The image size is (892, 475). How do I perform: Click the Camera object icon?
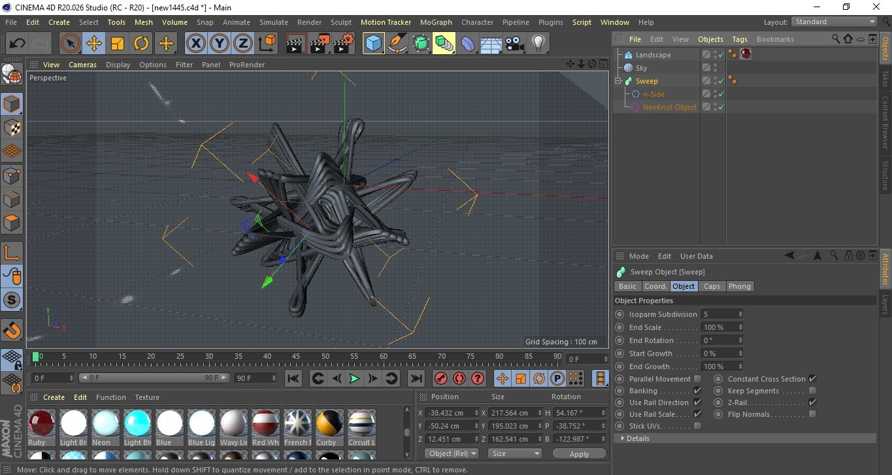(515, 44)
